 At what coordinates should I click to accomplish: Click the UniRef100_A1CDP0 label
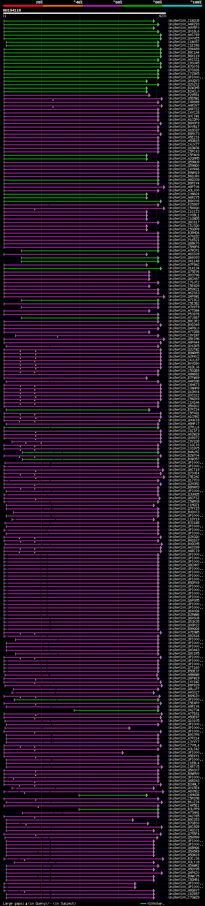pos(184,120)
